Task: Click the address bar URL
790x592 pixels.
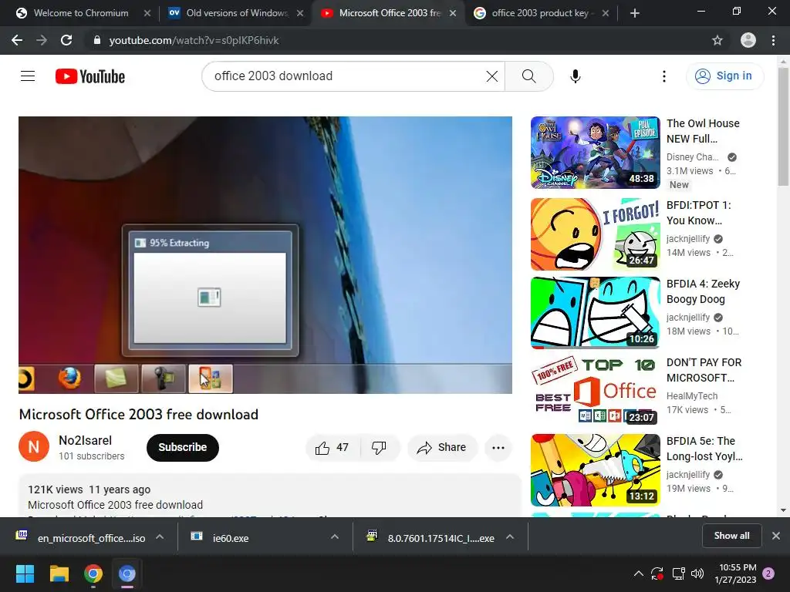Action: (x=194, y=40)
